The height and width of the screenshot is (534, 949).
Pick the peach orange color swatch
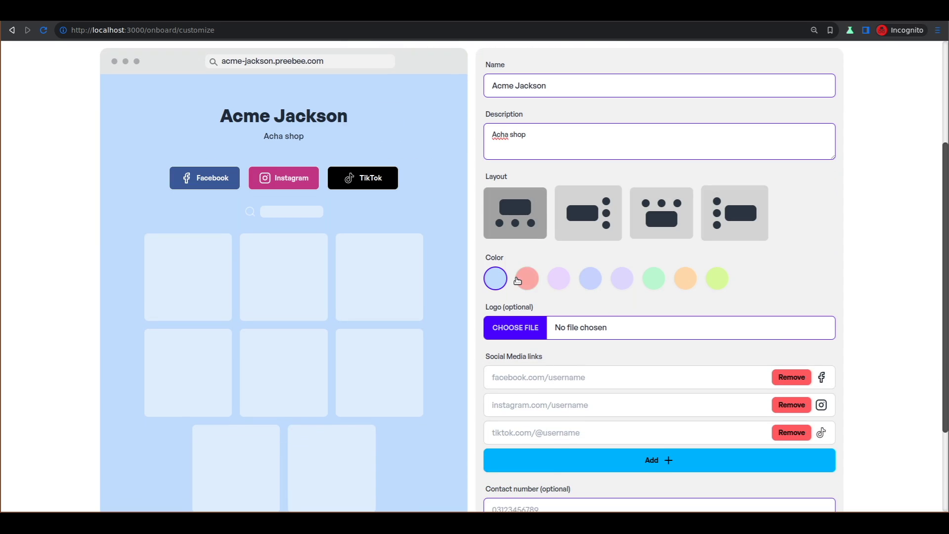coord(685,278)
